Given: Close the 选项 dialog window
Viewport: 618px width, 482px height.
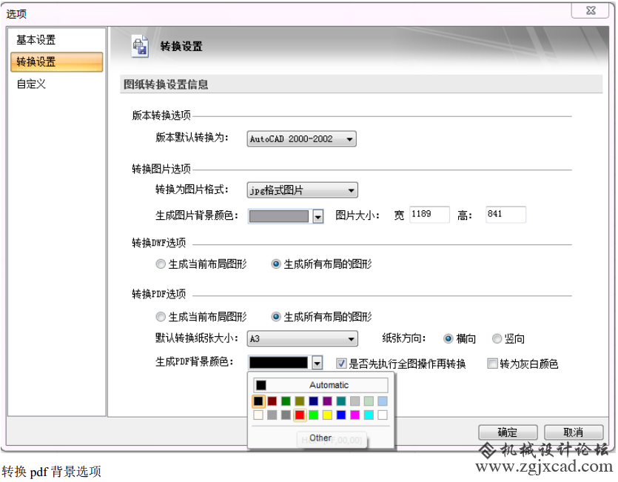Looking at the screenshot, I should click(x=591, y=10).
